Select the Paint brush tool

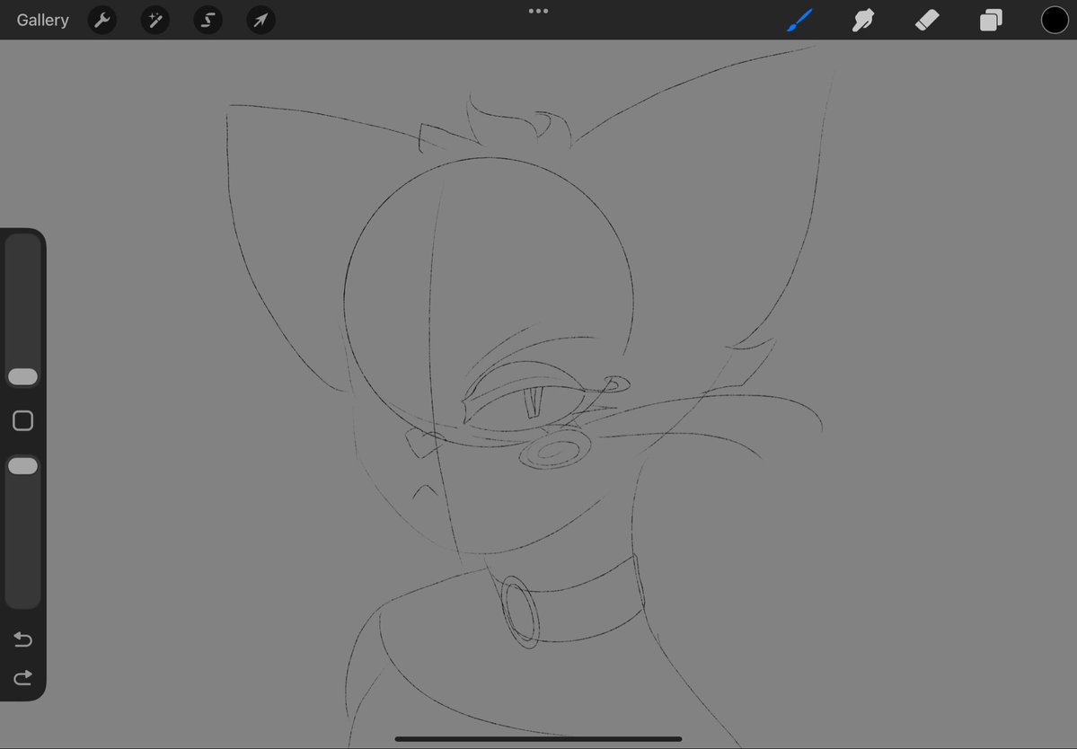coord(799,20)
